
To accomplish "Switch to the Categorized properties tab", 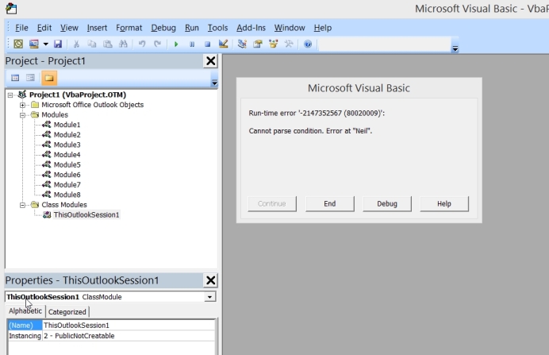I will (x=67, y=312).
